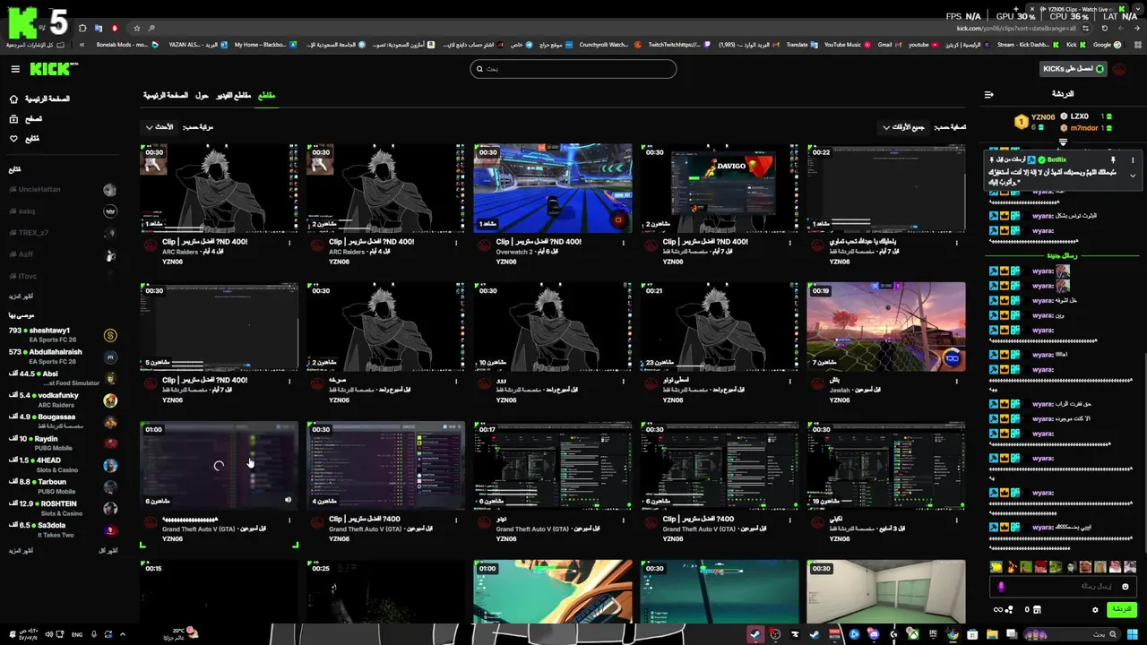
Task: Open the pinned message three-dot menu
Action: [x=1133, y=159]
